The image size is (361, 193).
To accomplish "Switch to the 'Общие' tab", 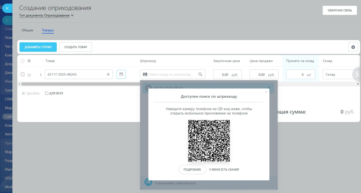I will 27,30.
